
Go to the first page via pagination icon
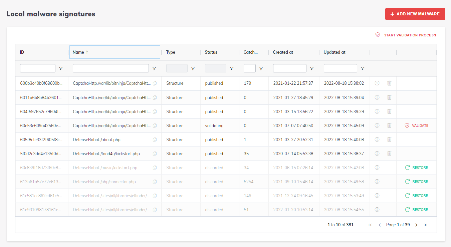coord(370,225)
